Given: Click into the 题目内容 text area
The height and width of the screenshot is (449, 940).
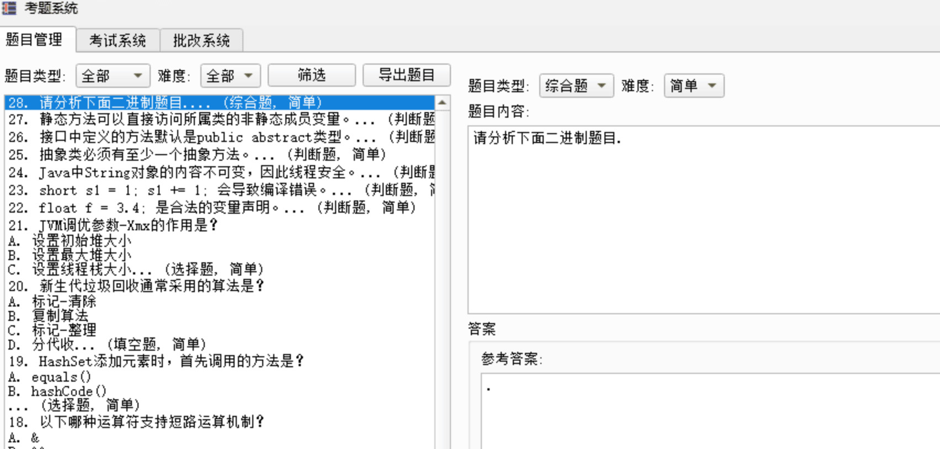Looking at the screenshot, I should point(701,221).
